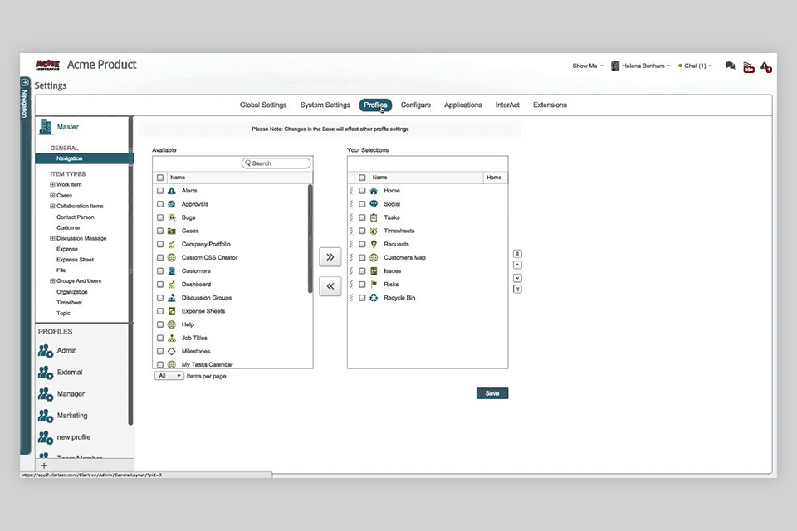797x531 pixels.
Task: Click the Cases icon in Available list
Action: tap(172, 231)
